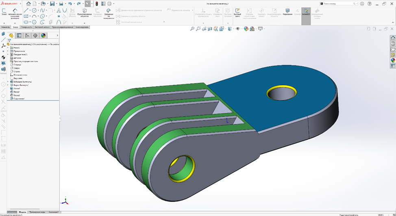Open the DimXpertManager crosshair tab
This screenshot has height=216, width=396.
[x=35, y=36]
